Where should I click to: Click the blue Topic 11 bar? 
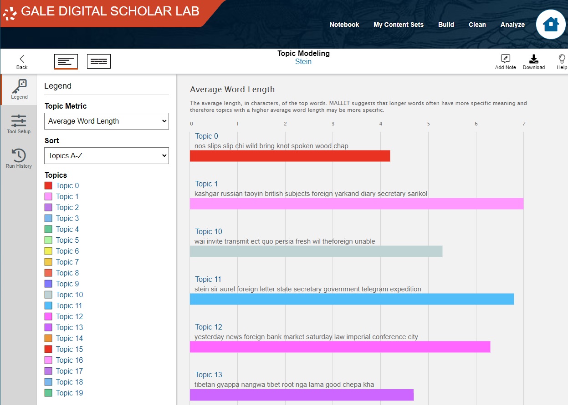(352, 299)
